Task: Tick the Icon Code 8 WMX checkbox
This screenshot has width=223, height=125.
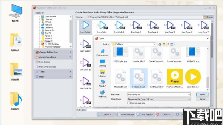Action: (81, 44)
